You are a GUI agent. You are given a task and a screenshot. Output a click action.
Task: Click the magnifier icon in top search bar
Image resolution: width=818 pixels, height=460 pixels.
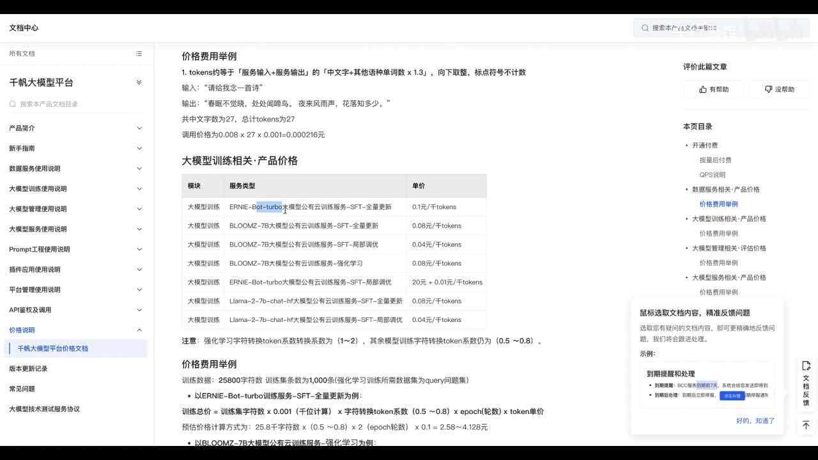click(x=645, y=28)
